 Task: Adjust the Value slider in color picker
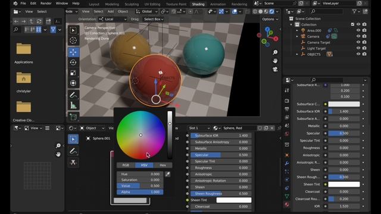tap(140, 185)
